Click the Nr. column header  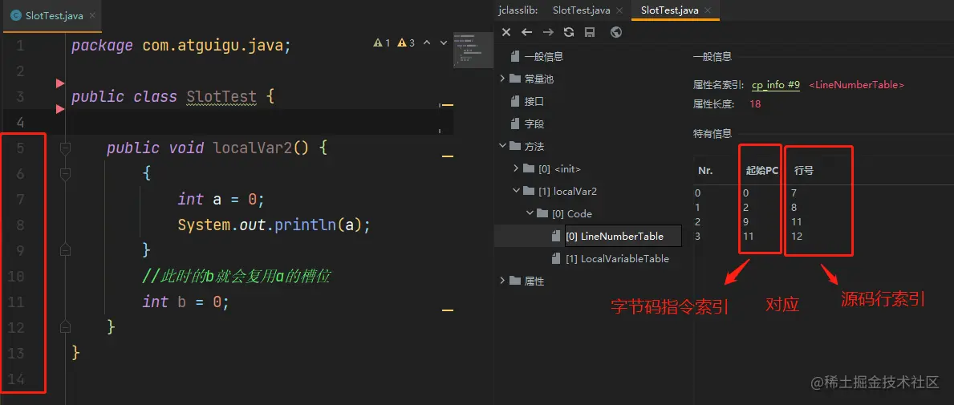click(705, 171)
